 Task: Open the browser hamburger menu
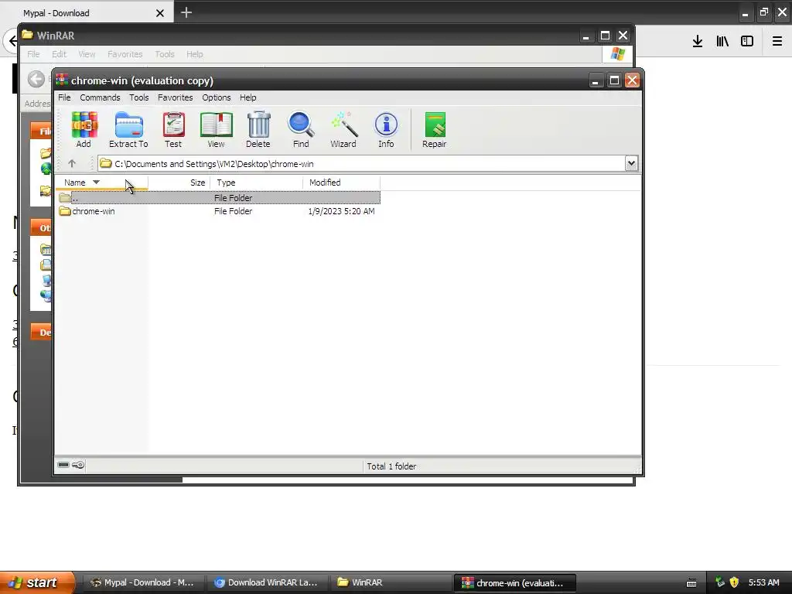777,41
